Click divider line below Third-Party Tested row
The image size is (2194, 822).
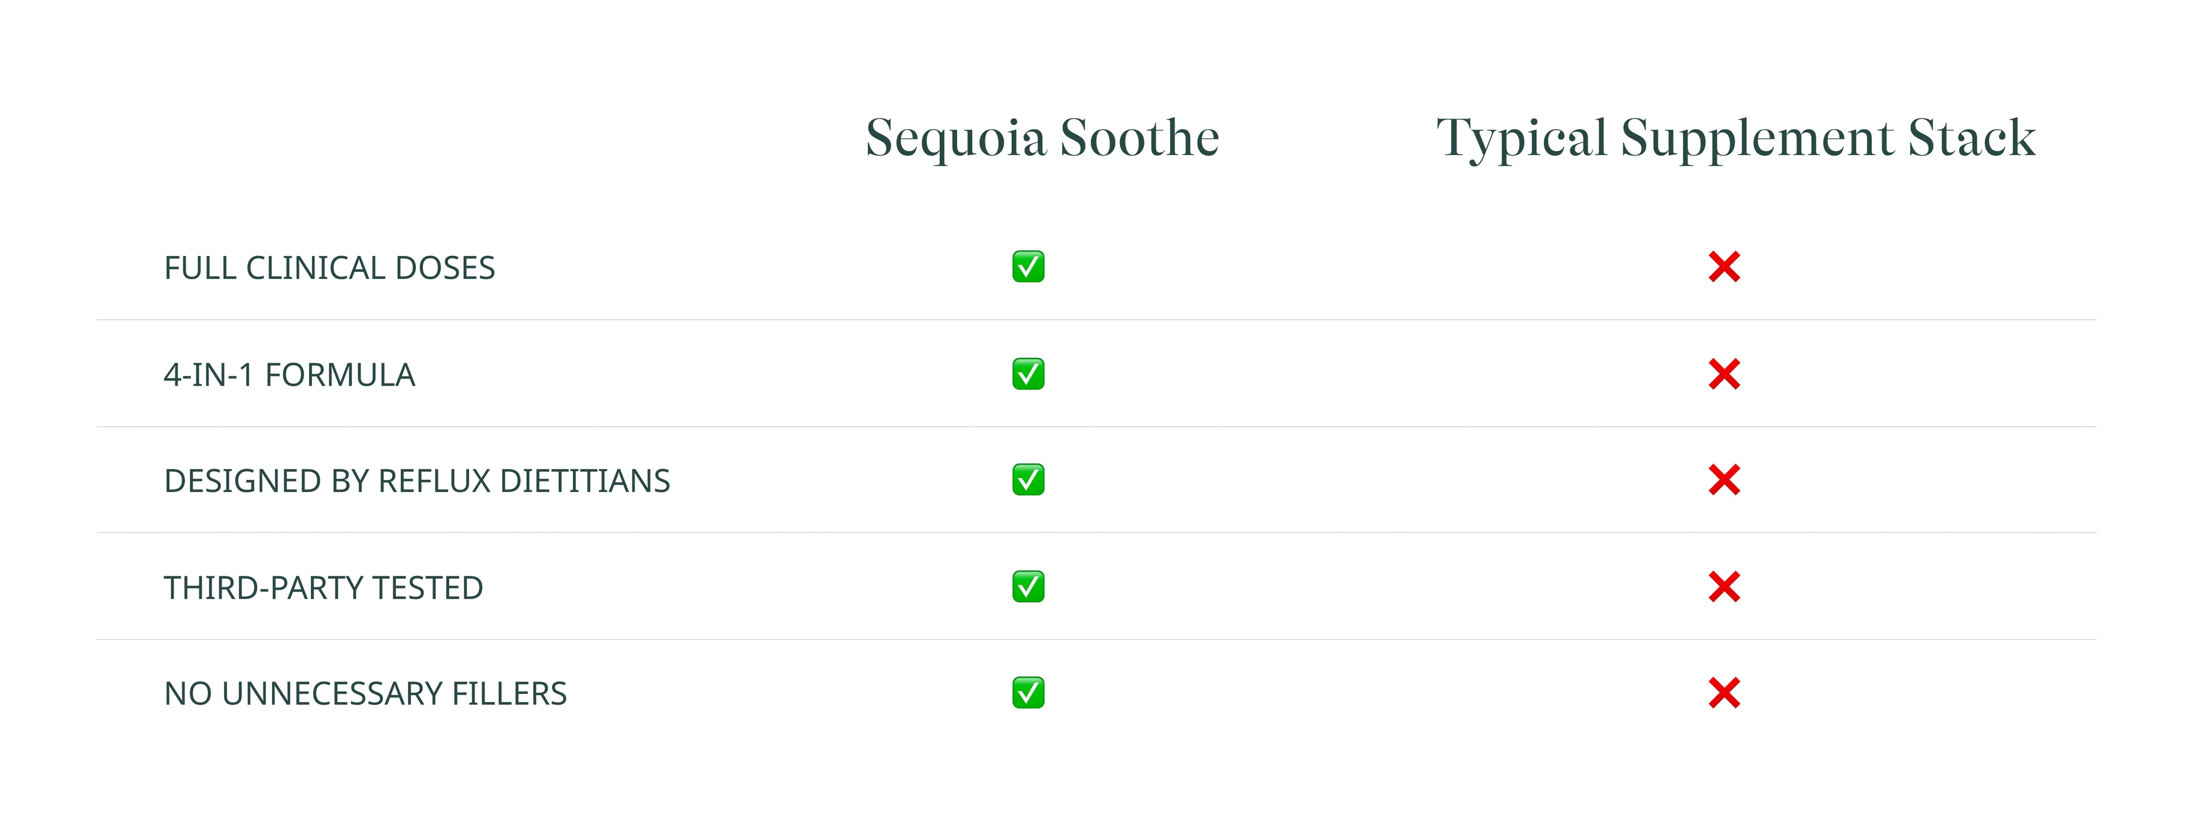pyautogui.click(x=1097, y=640)
